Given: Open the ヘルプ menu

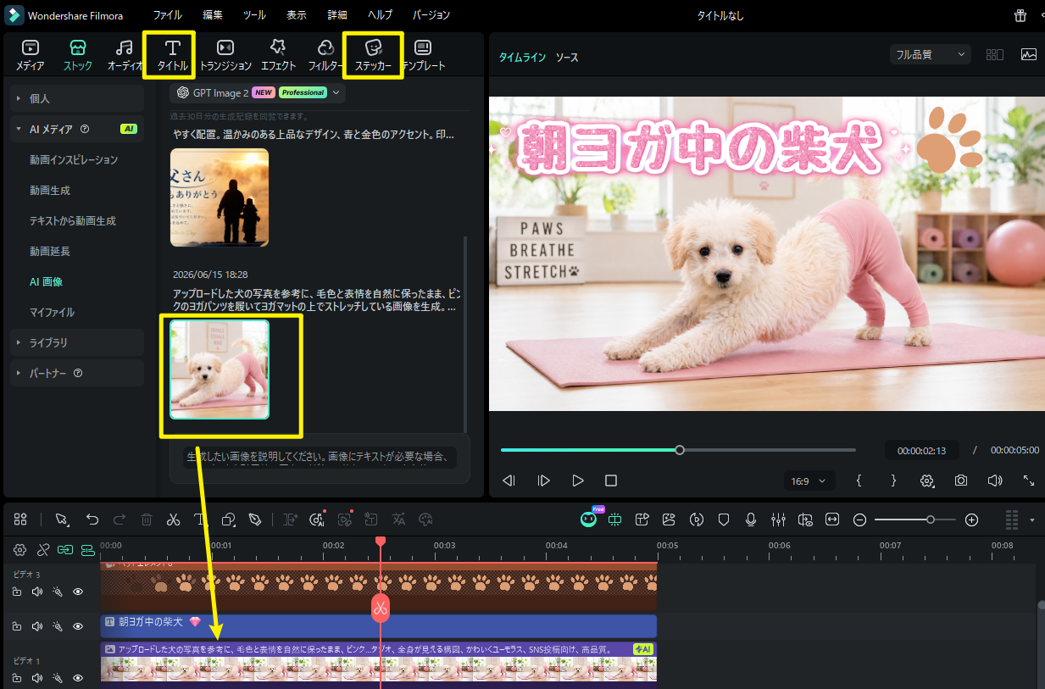Looking at the screenshot, I should pos(381,15).
